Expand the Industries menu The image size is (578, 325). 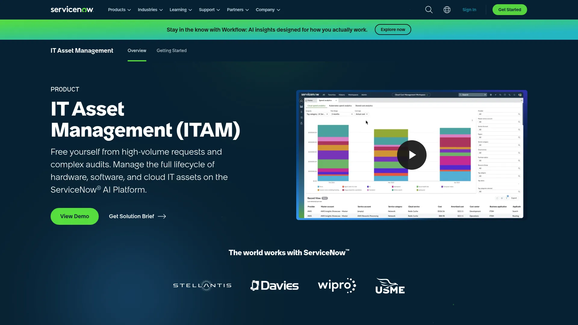tap(150, 10)
